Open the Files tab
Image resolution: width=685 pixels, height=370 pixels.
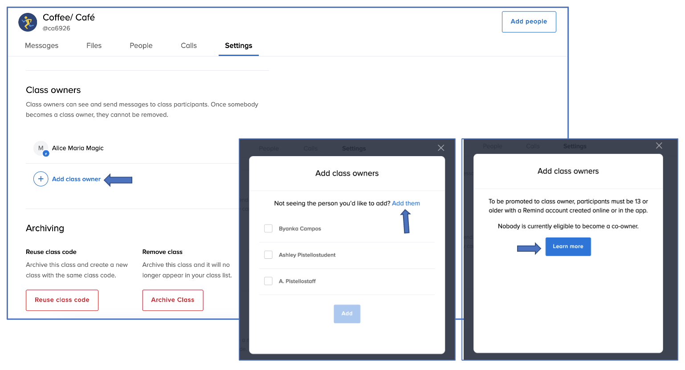tap(94, 45)
